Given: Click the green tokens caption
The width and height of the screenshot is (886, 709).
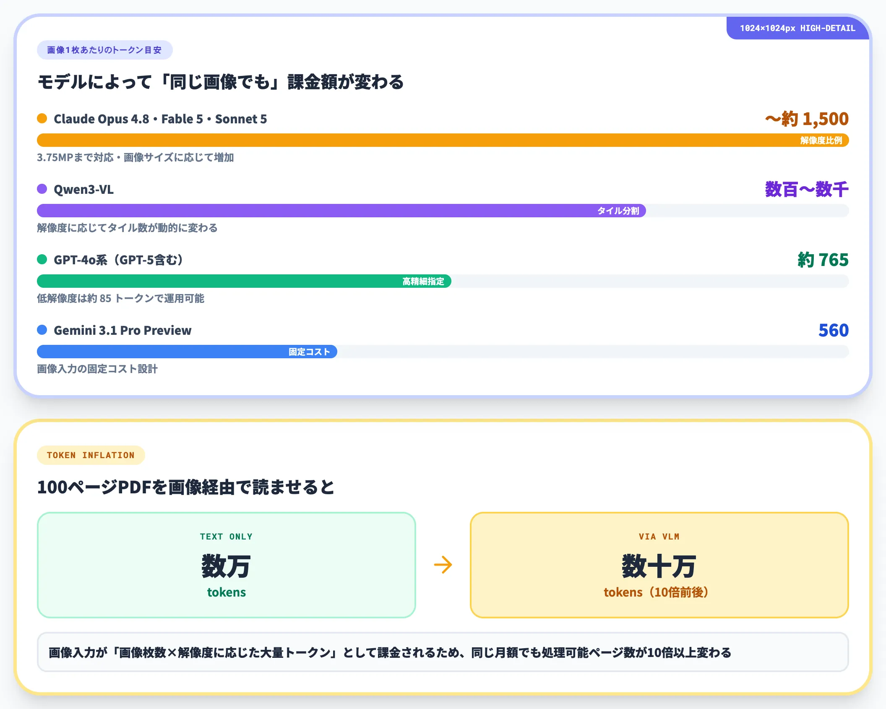Looking at the screenshot, I should (x=227, y=592).
